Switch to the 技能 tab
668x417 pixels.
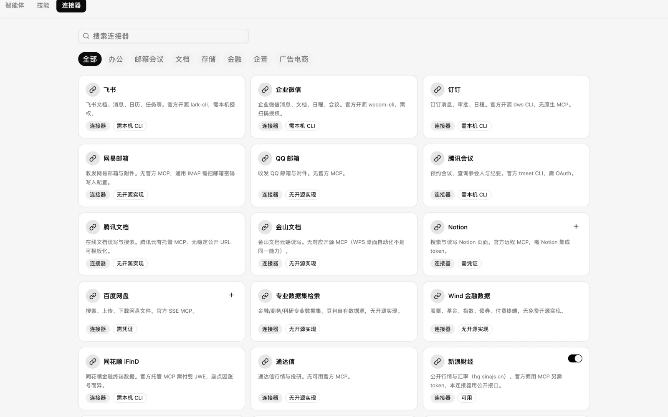click(x=43, y=5)
